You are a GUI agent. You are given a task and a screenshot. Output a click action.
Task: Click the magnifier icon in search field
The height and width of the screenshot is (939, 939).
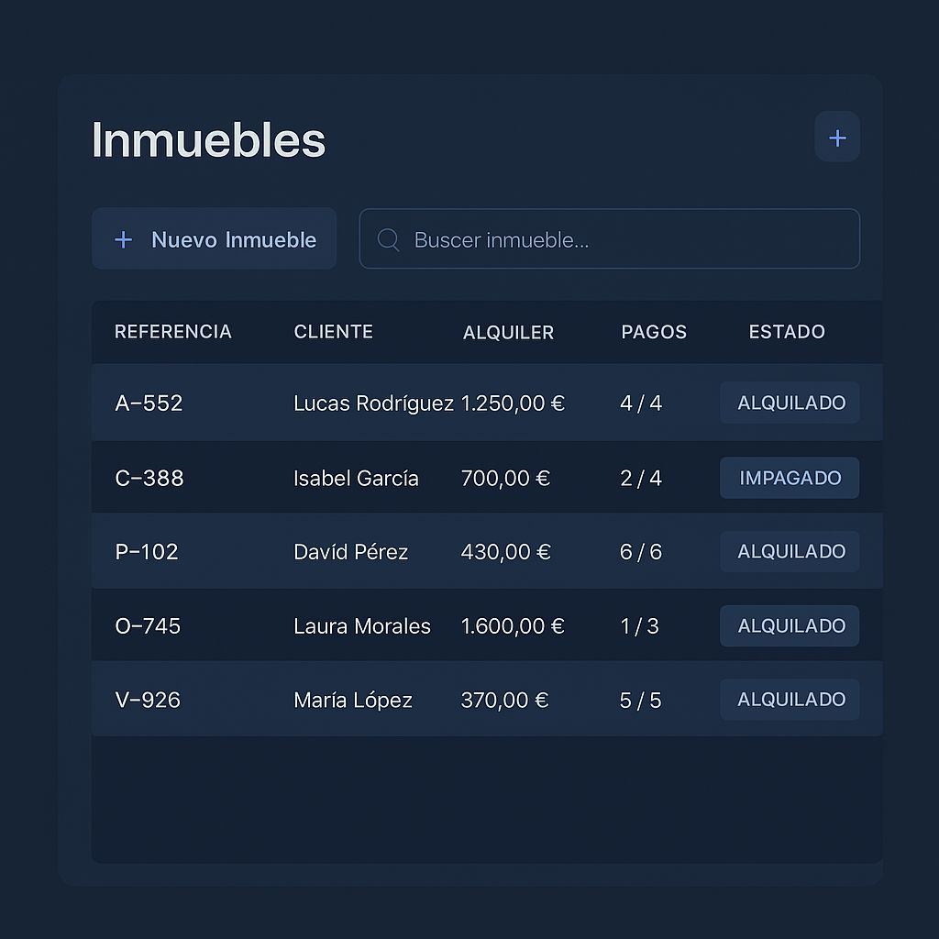pos(388,240)
